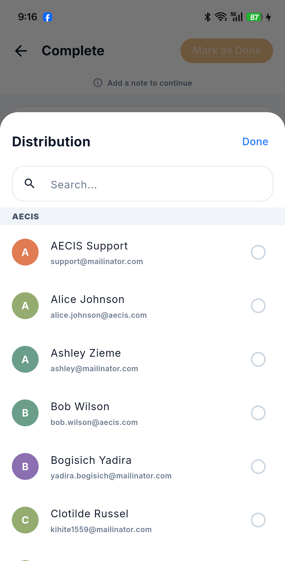Tap Ashley Zieme's avatar circle
This screenshot has height=561, width=285.
coord(25,359)
